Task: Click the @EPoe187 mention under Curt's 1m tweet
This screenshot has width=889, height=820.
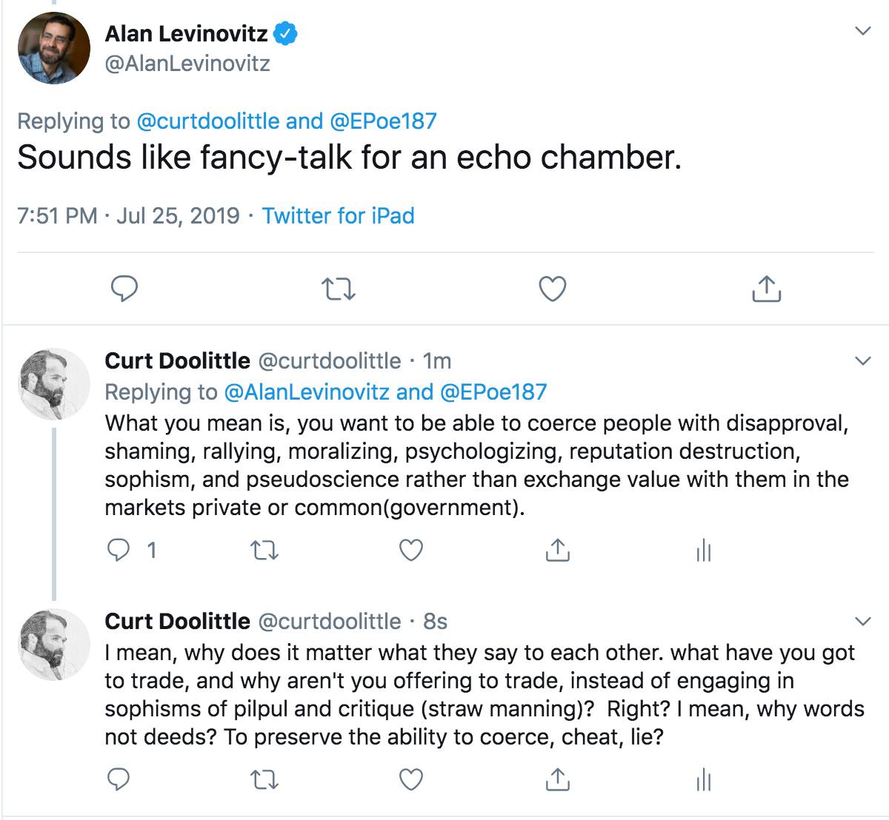Action: click(493, 391)
